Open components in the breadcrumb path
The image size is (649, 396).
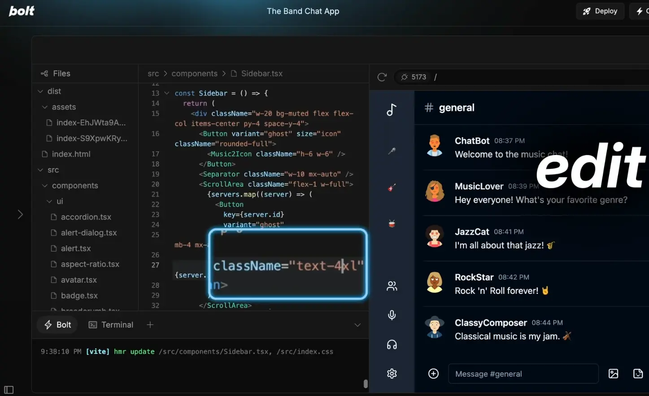pyautogui.click(x=195, y=73)
